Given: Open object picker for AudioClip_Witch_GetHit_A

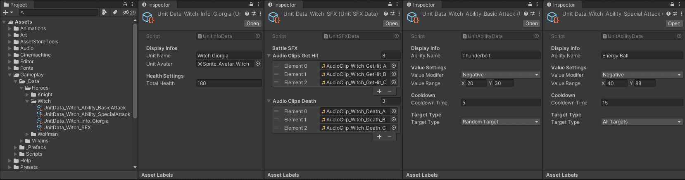Looking at the screenshot, I should pos(394,66).
